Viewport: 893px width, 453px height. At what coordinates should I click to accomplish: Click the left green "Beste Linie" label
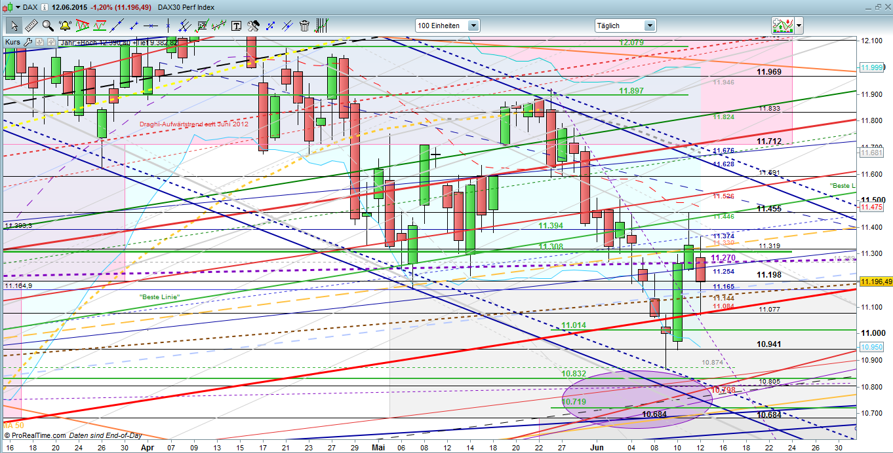[159, 297]
